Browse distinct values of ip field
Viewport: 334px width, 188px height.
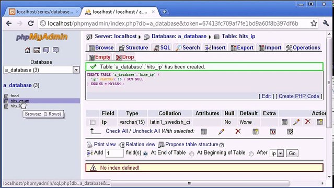[x=284, y=122]
